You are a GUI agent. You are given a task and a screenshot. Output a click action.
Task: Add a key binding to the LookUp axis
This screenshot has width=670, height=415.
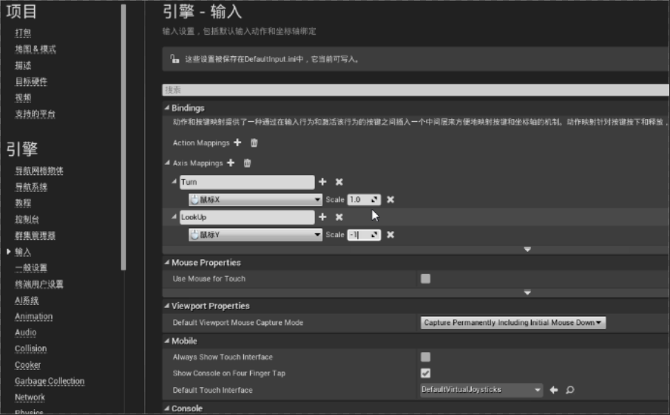click(x=322, y=216)
